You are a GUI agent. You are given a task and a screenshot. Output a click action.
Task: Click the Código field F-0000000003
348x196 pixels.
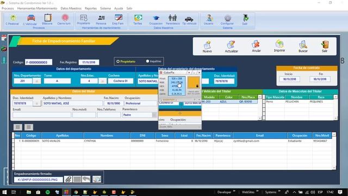[39, 62]
